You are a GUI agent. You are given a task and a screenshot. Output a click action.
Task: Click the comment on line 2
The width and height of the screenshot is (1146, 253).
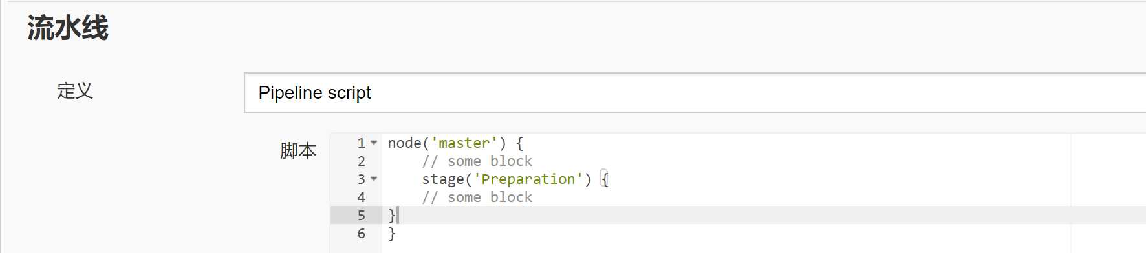coord(477,161)
